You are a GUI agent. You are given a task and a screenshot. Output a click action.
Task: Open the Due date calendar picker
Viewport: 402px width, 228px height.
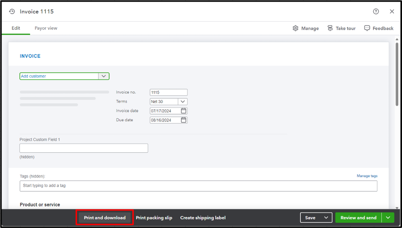[183, 120]
